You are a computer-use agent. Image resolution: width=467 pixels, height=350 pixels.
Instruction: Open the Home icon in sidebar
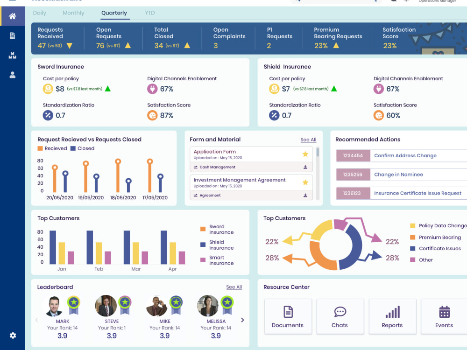coord(12,16)
